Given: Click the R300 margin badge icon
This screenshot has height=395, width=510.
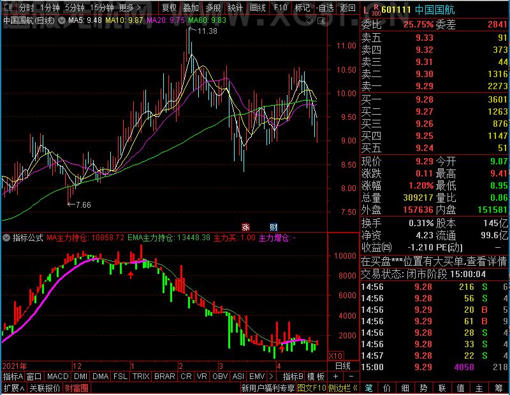Looking at the screenshot, I should [376, 10].
